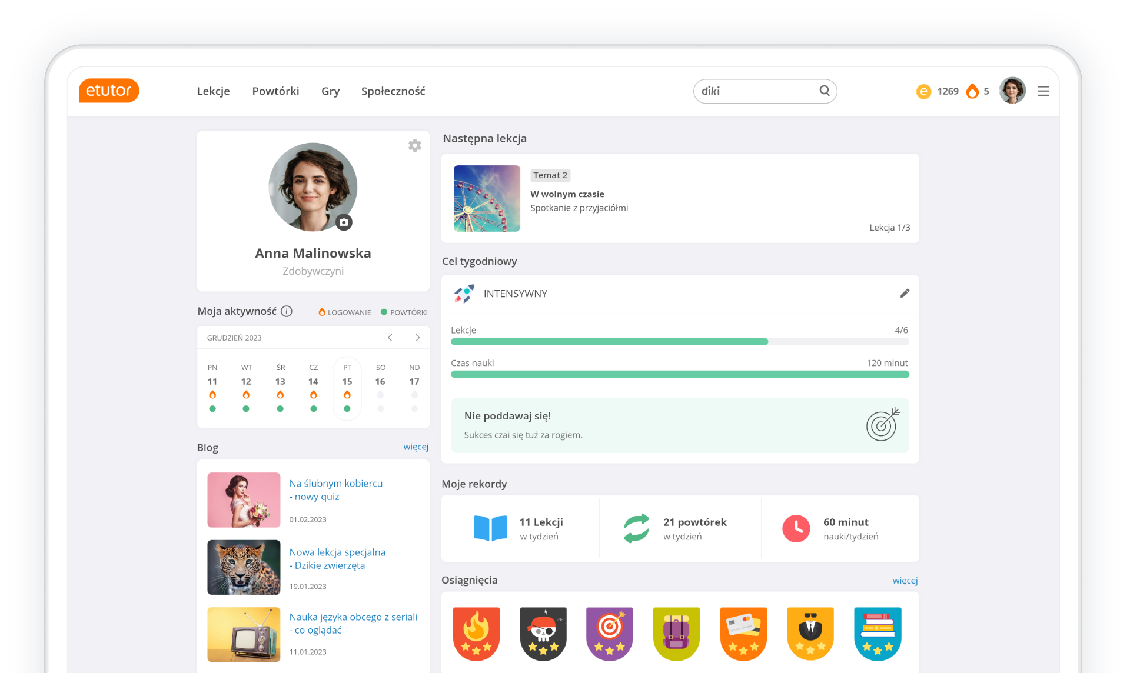The width and height of the screenshot is (1130, 673).
Task: Click the GRUDZIEŃ 2023 month label
Action: point(234,338)
